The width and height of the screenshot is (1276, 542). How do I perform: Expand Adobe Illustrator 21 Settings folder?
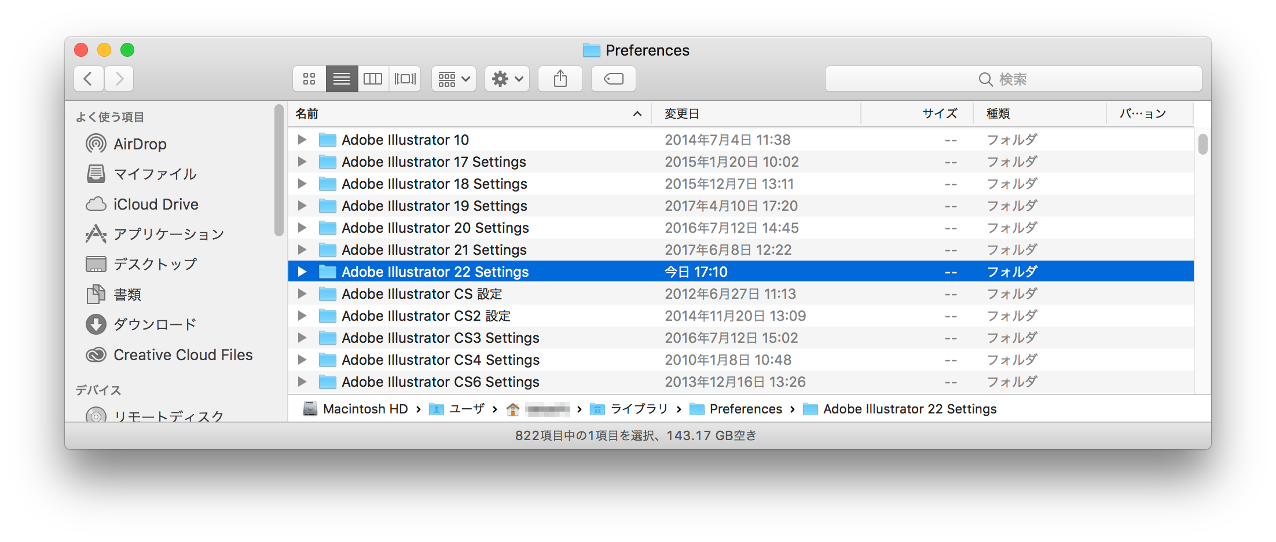tap(302, 250)
